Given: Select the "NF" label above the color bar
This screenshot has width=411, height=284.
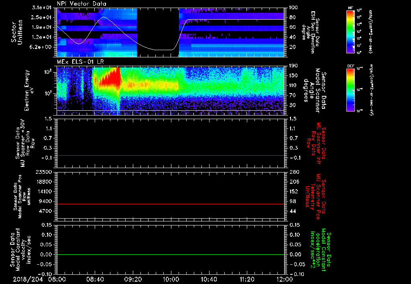Looking at the screenshot, I should (350, 8).
